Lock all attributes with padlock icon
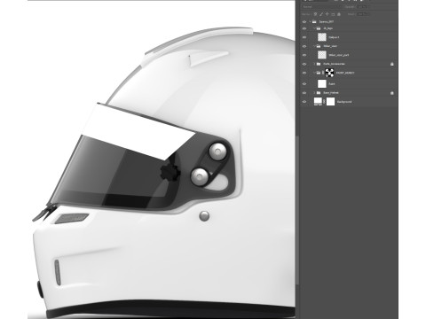426x319 pixels. point(339,14)
